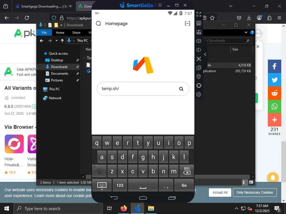Tap the shift key on the keyboard
Image resolution: width=286 pixels, height=214 pixels.
[x=99, y=171]
